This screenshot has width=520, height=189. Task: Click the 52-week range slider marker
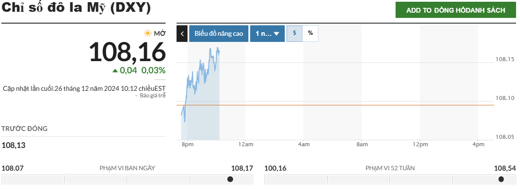pos(501,179)
